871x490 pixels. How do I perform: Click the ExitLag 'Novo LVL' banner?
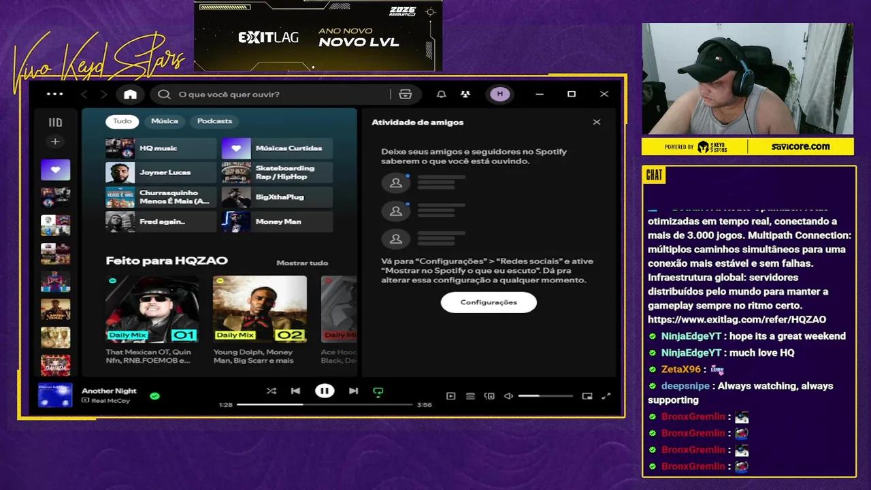click(318, 36)
